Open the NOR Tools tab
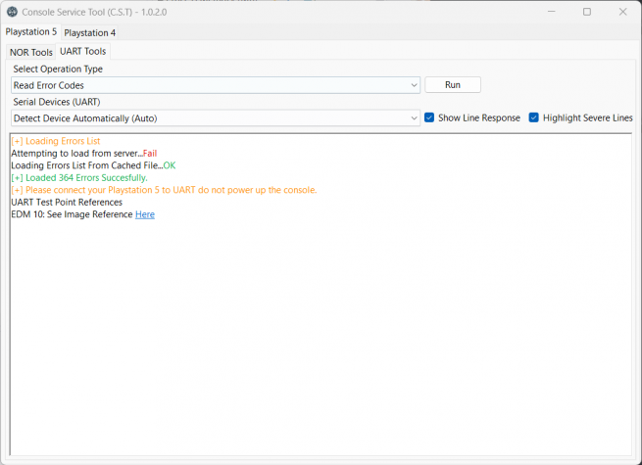Screen dimensions: 642x465 [x=31, y=52]
